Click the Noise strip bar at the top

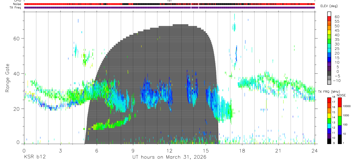pyautogui.click(x=170, y=4)
